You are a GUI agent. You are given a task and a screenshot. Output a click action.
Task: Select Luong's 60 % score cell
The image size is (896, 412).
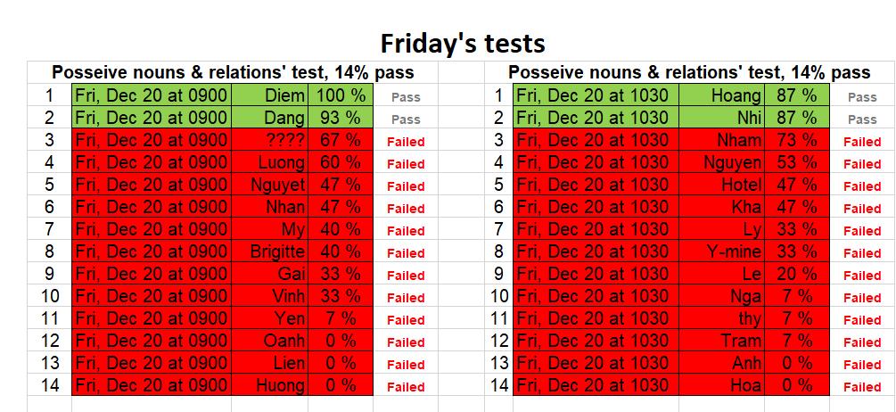(x=341, y=162)
